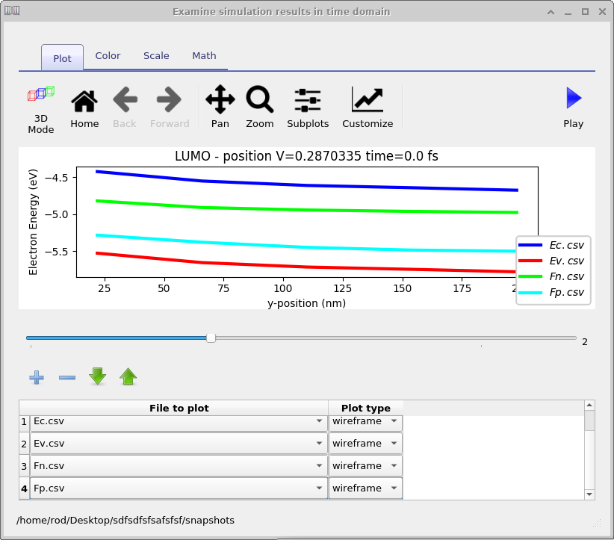The height and width of the screenshot is (540, 614).
Task: Move selected row down with green arrow
Action: pos(98,376)
